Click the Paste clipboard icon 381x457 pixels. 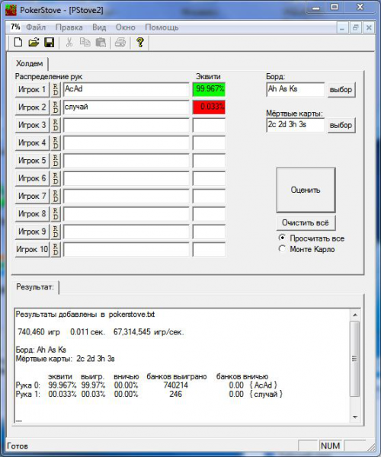pos(101,43)
